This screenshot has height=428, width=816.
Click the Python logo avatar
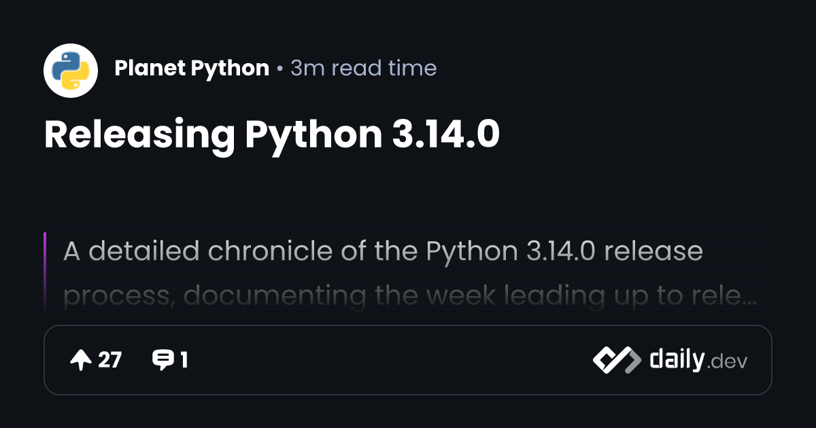tap(71, 71)
